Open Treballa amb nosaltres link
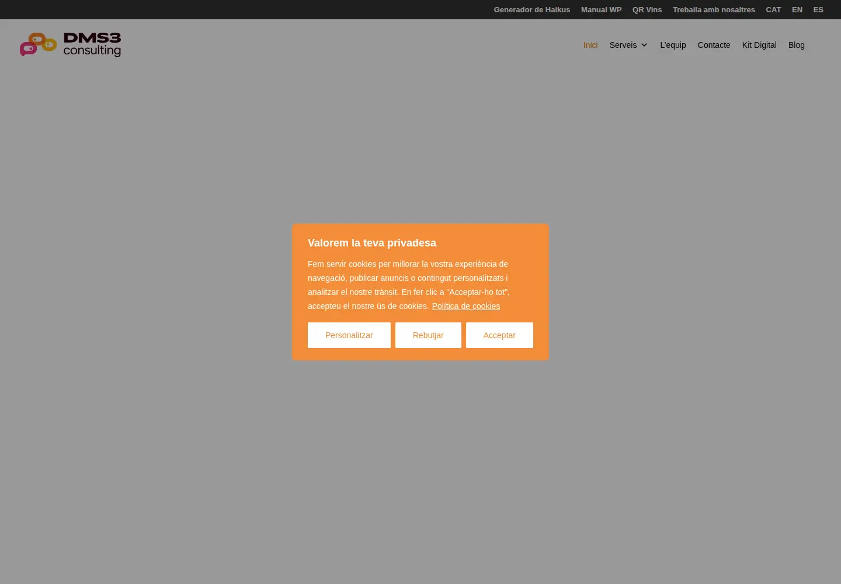The image size is (841, 584). coord(714,10)
